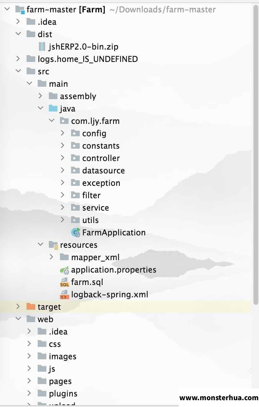
Task: Select the datasource package
Action: tap(104, 170)
